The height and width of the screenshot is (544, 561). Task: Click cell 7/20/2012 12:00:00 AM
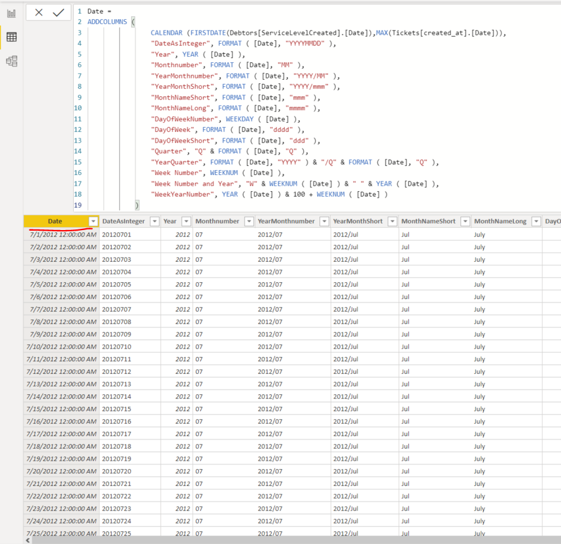click(x=62, y=471)
